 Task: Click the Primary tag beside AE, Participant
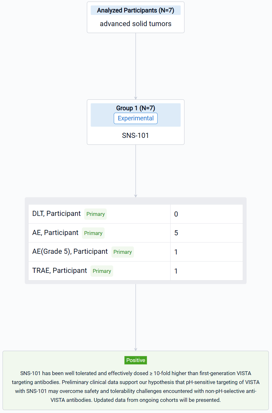tap(93, 233)
